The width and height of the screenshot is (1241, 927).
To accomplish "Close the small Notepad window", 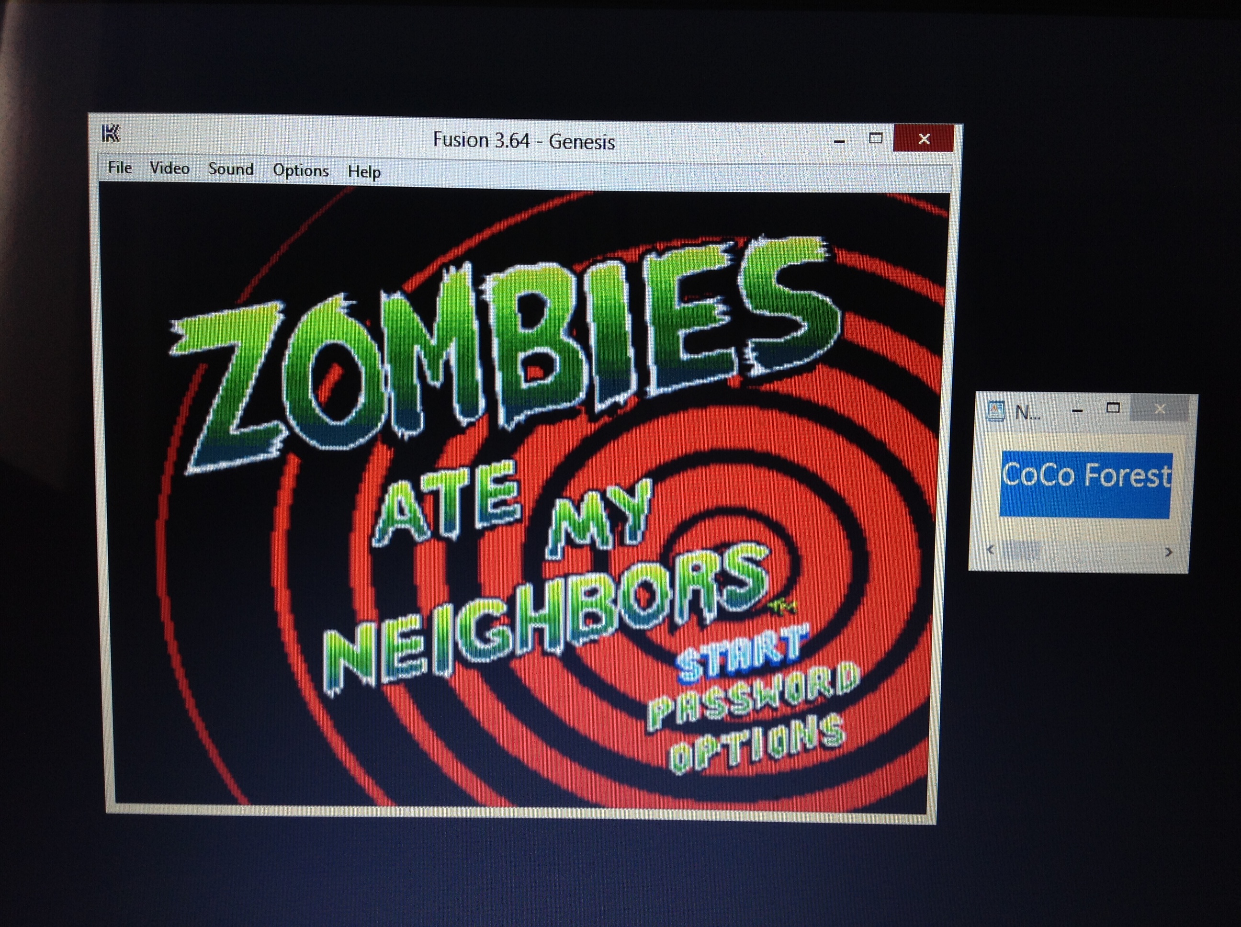I will point(1160,409).
